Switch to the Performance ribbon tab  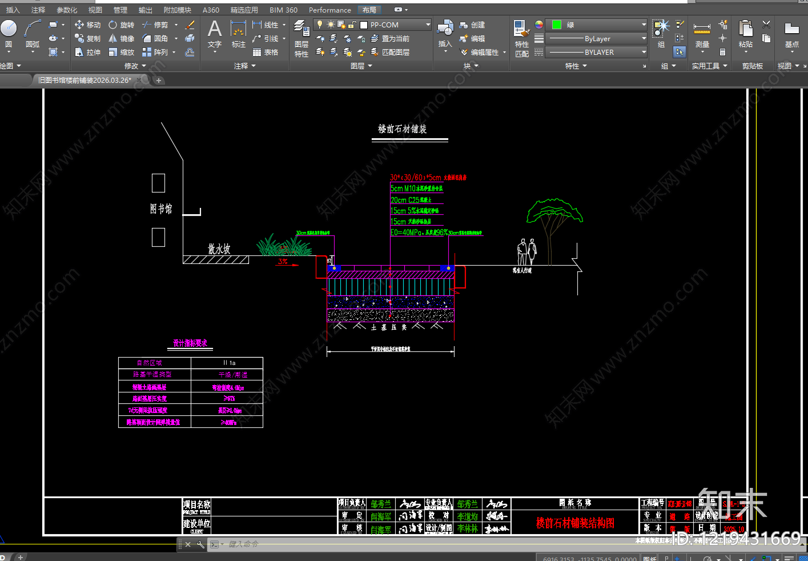[x=330, y=10]
